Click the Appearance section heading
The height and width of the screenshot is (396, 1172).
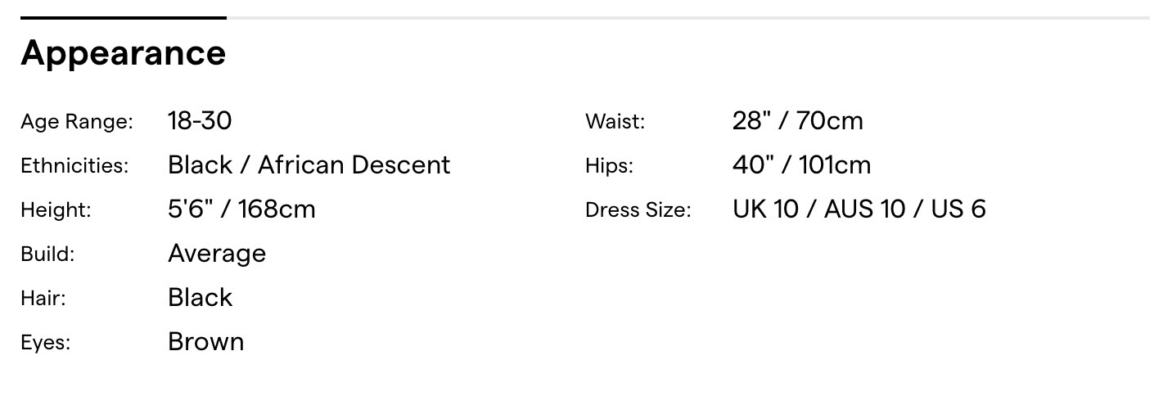point(123,53)
